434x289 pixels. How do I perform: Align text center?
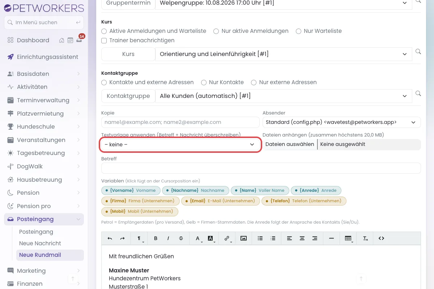302,238
